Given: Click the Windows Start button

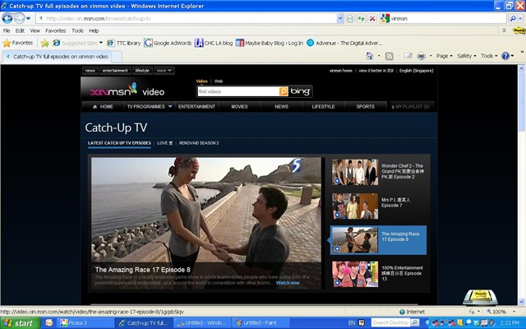Looking at the screenshot, I should (20, 323).
